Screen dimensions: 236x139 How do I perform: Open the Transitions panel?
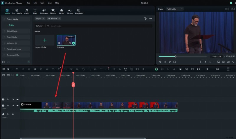coord(44,11)
